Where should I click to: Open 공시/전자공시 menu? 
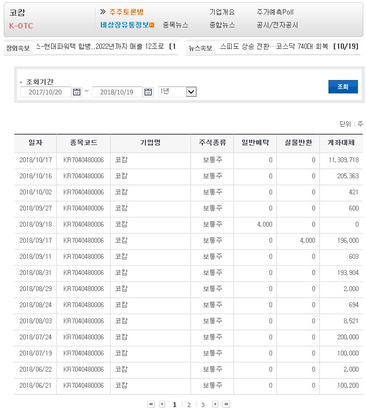(277, 25)
